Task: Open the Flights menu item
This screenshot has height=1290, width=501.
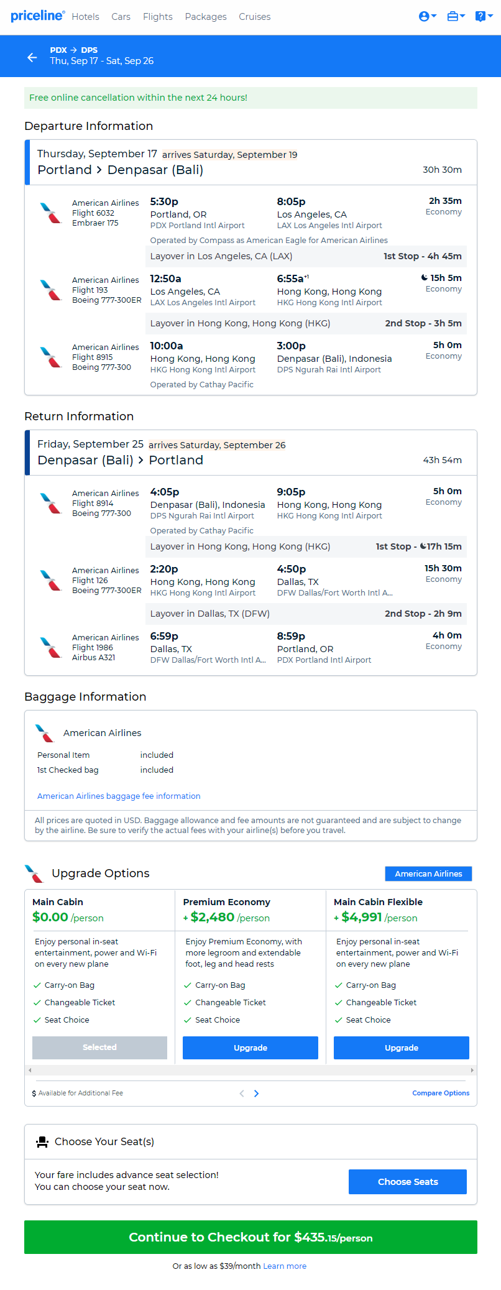Action: tap(158, 17)
